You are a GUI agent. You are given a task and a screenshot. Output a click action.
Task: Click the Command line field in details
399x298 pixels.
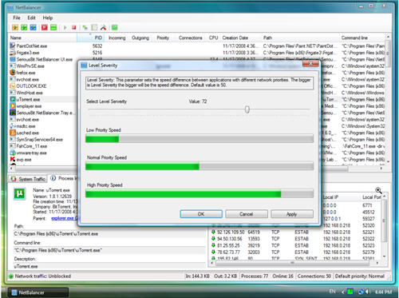109,250
